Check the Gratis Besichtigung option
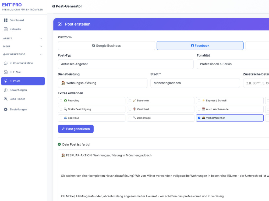The height and width of the screenshot is (201, 269). pyautogui.click(x=61, y=109)
